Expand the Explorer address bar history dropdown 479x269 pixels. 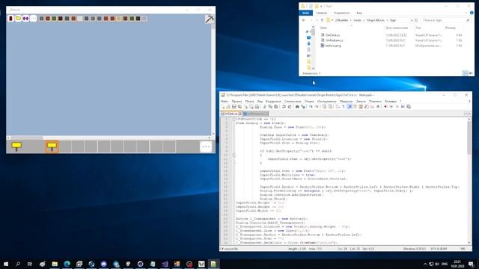pos(412,20)
